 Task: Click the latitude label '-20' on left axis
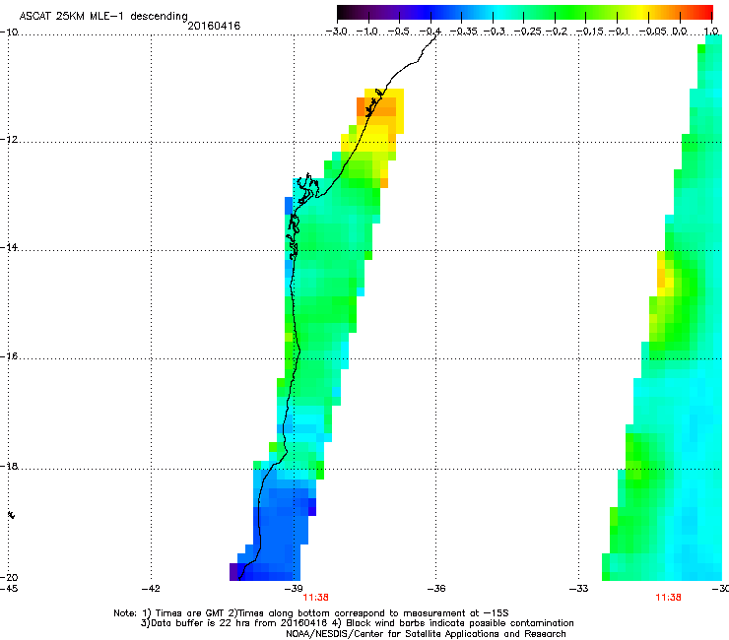tap(9, 577)
